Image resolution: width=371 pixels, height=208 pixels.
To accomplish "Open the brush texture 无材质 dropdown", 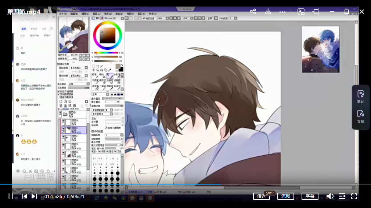I will click(102, 114).
